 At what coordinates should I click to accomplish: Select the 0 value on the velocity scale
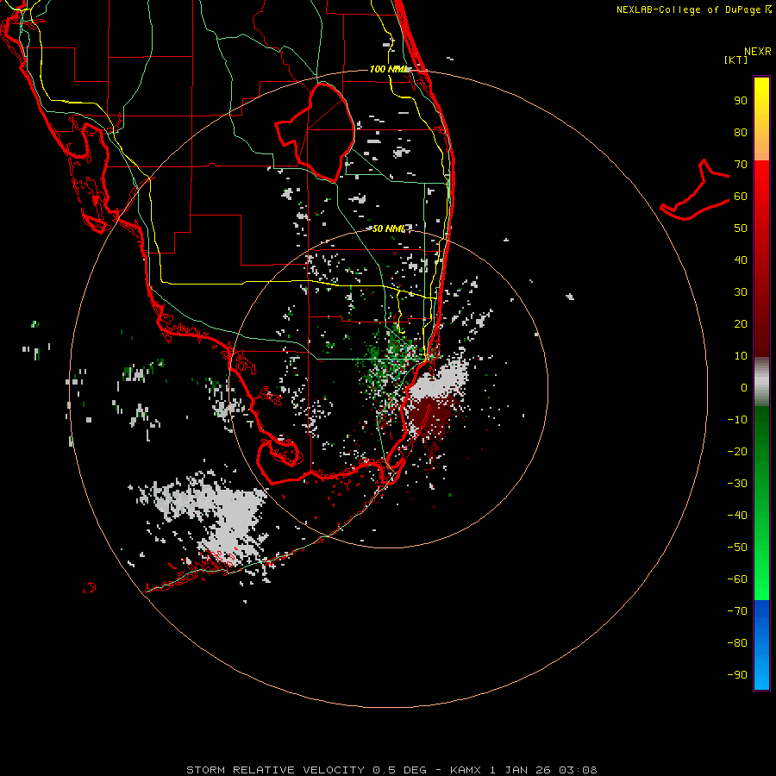click(x=744, y=388)
